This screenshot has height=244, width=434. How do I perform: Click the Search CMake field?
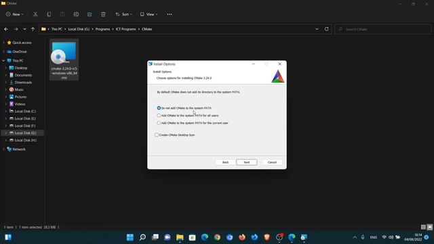click(382, 29)
